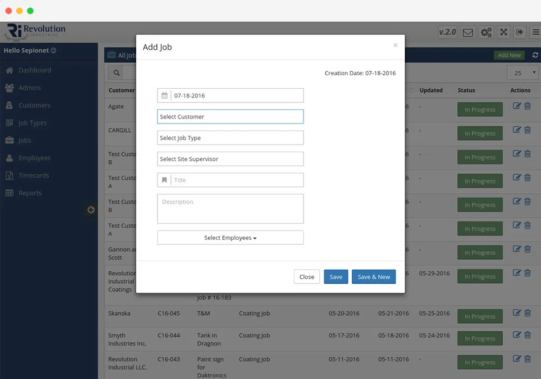Close the Add Job dialog with Close button

pyautogui.click(x=307, y=277)
